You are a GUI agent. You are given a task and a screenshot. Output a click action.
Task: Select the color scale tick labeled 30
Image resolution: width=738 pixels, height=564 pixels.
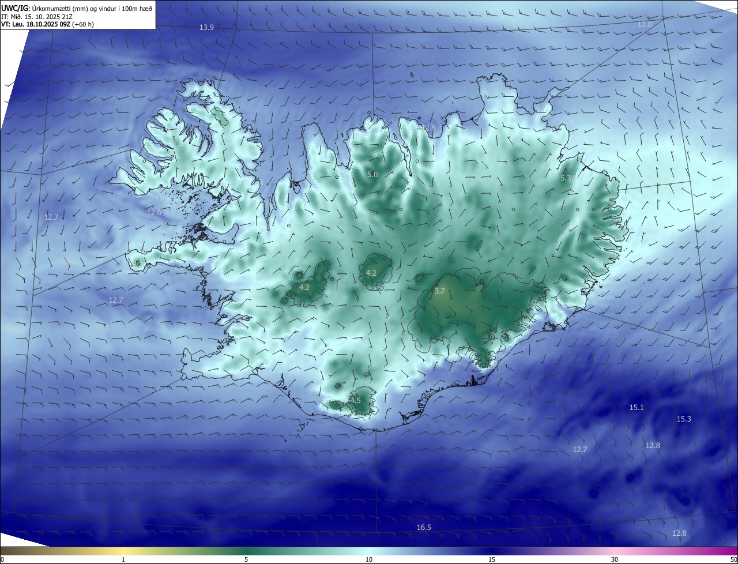point(615,559)
